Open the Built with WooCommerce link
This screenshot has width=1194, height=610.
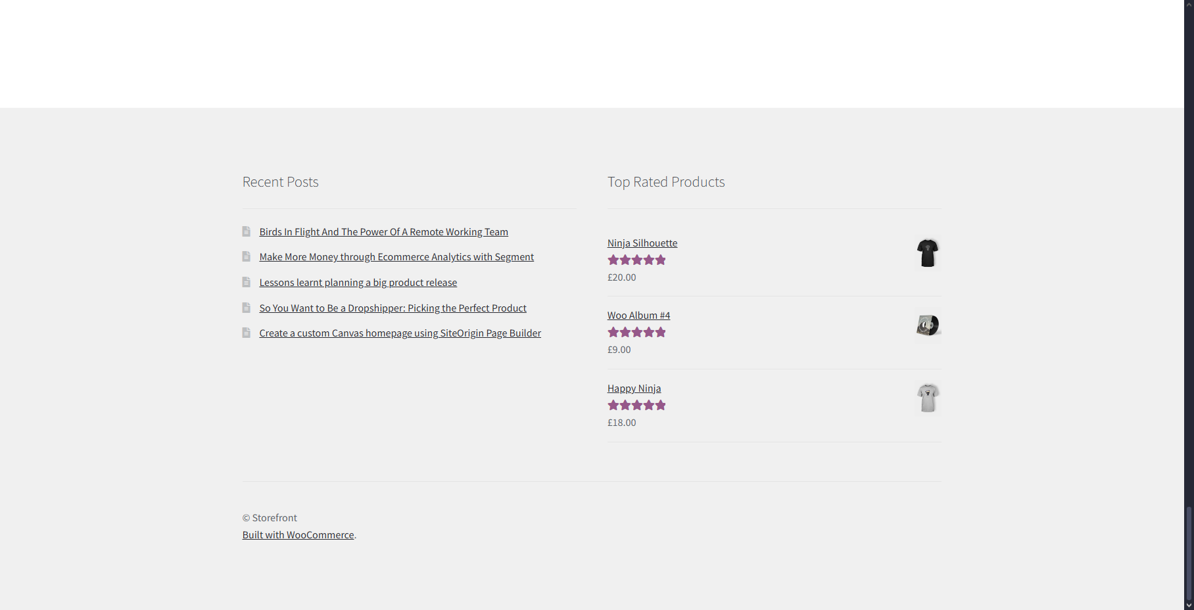click(x=297, y=534)
